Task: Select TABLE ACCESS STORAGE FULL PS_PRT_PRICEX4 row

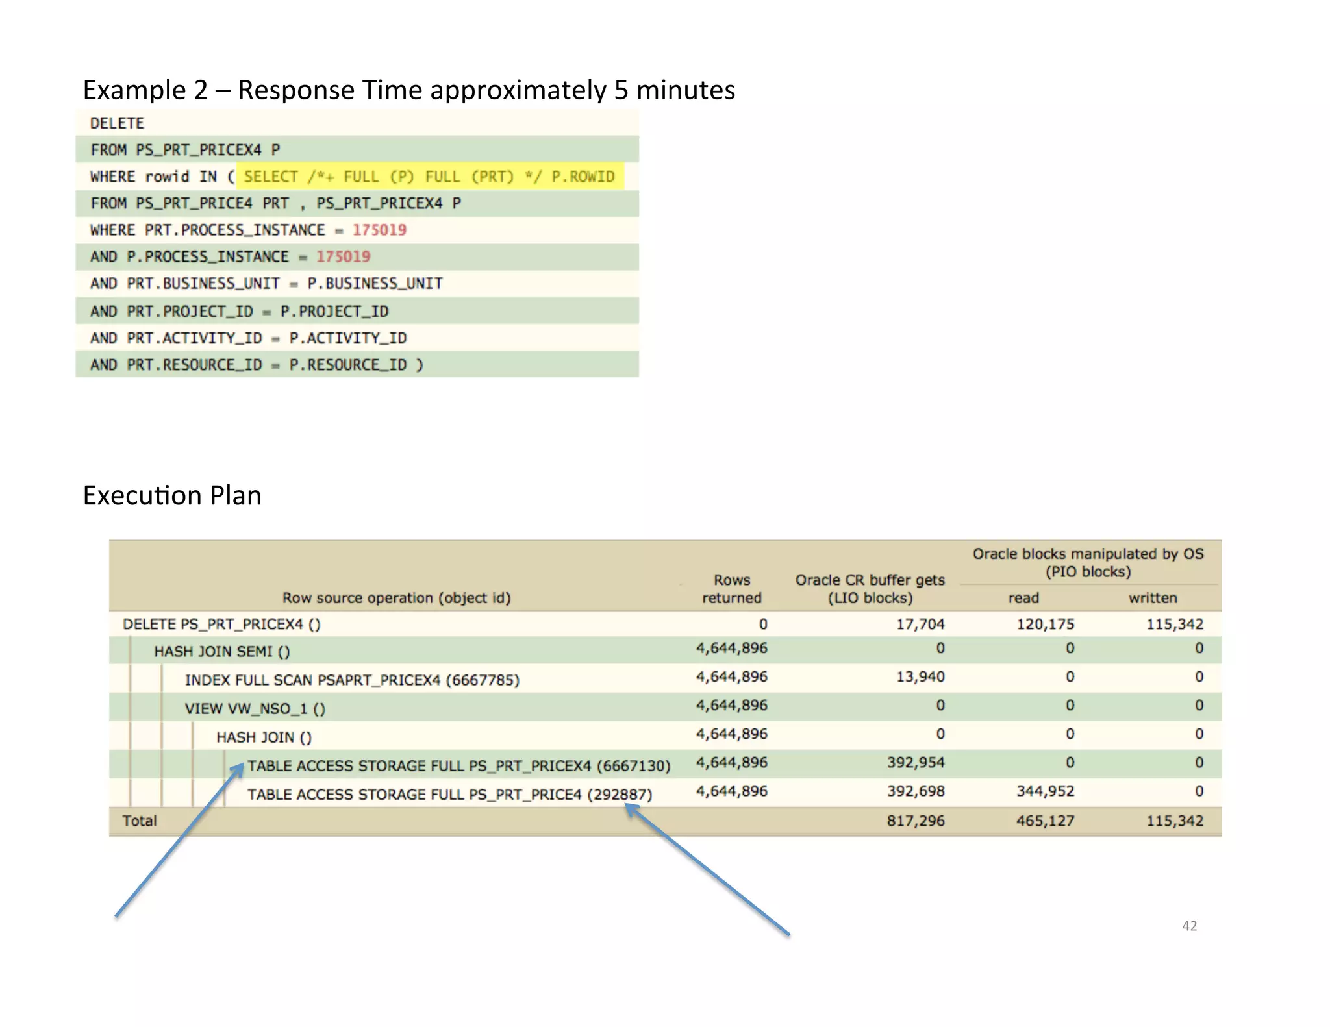Action: point(458,765)
